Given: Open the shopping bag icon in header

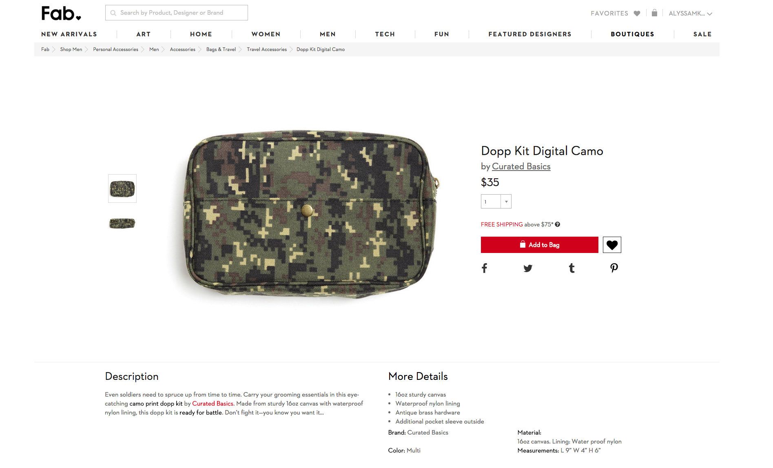Looking at the screenshot, I should click(x=654, y=13).
